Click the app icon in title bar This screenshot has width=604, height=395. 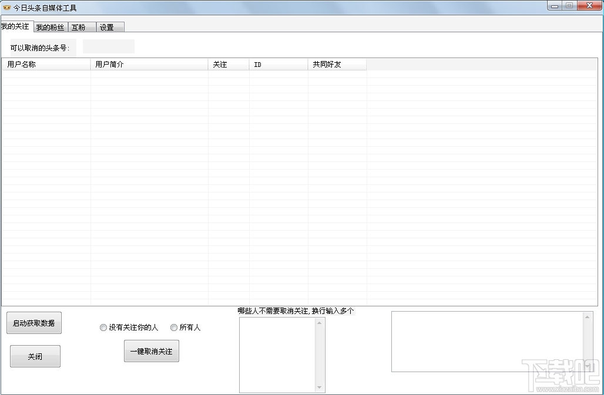pyautogui.click(x=6, y=7)
